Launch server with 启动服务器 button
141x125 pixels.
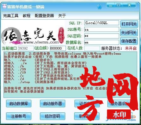click(x=53, y=104)
